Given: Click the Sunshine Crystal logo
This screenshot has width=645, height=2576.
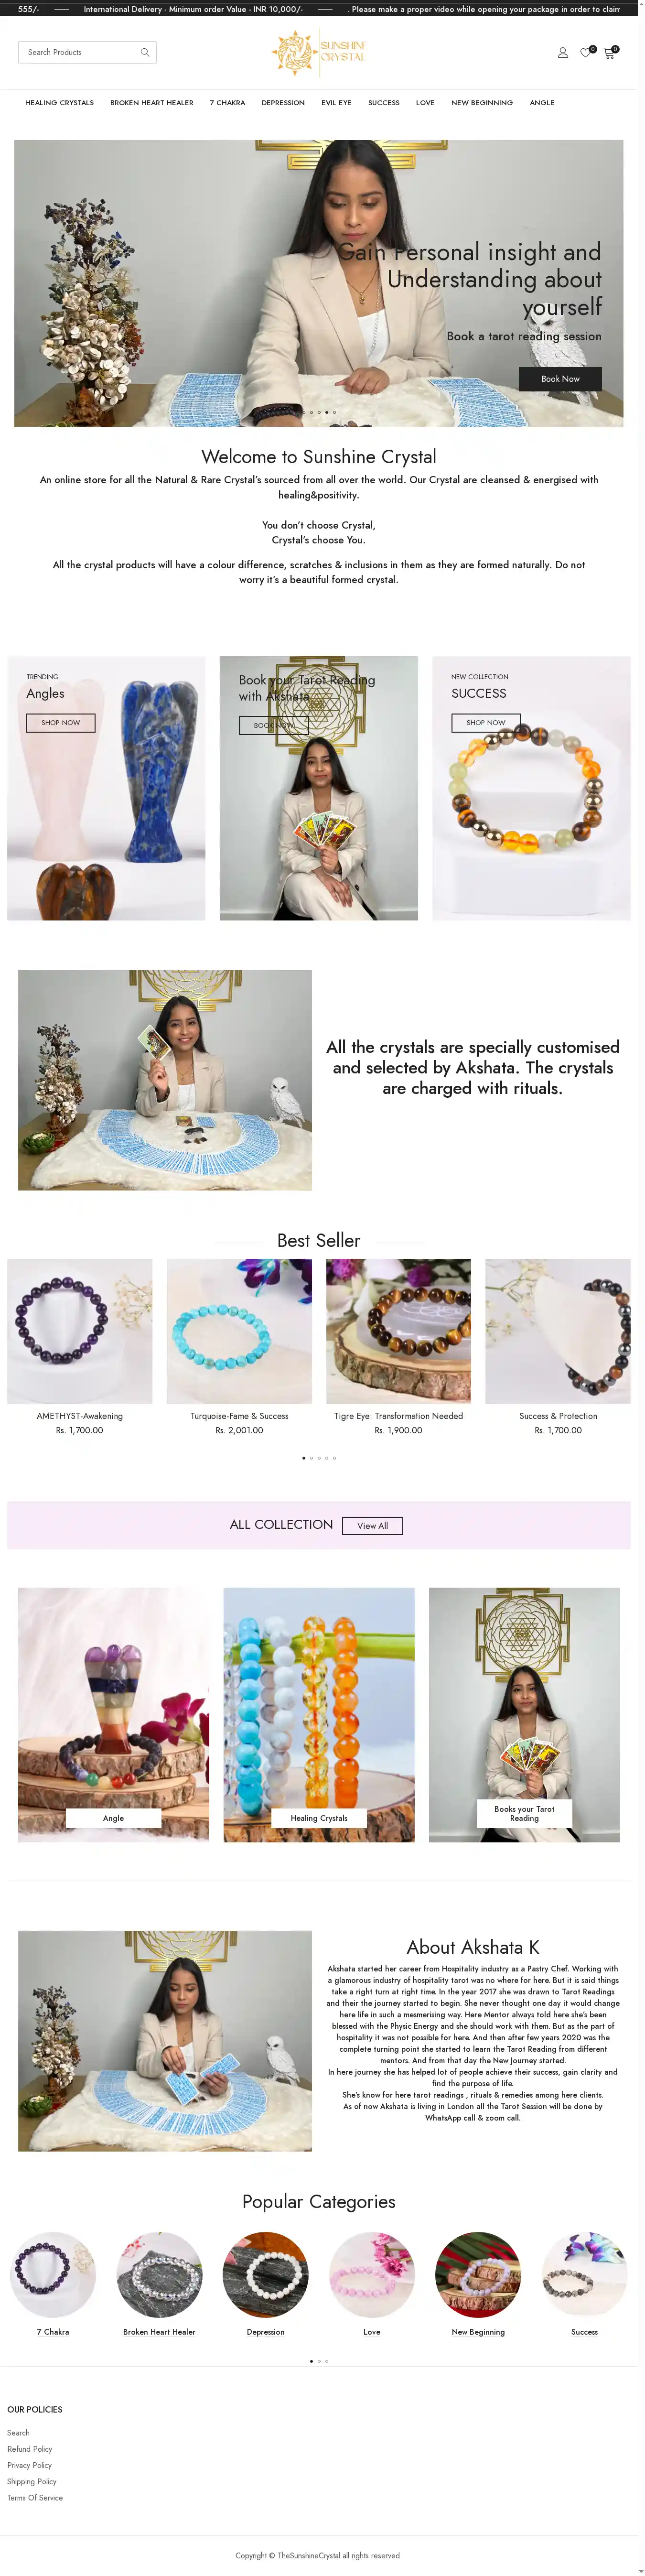Looking at the screenshot, I should coord(319,52).
